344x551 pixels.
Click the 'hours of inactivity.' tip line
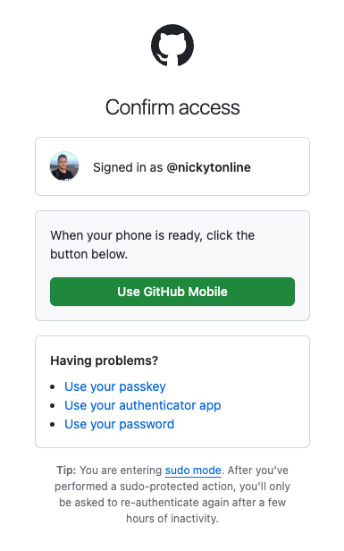coord(172,519)
